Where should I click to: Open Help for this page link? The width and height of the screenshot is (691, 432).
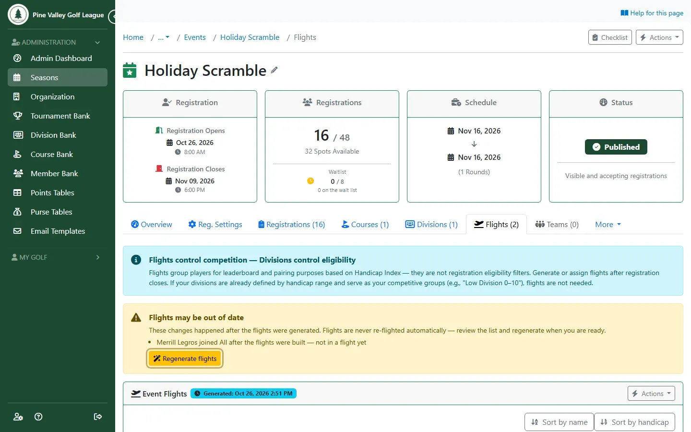pos(652,13)
